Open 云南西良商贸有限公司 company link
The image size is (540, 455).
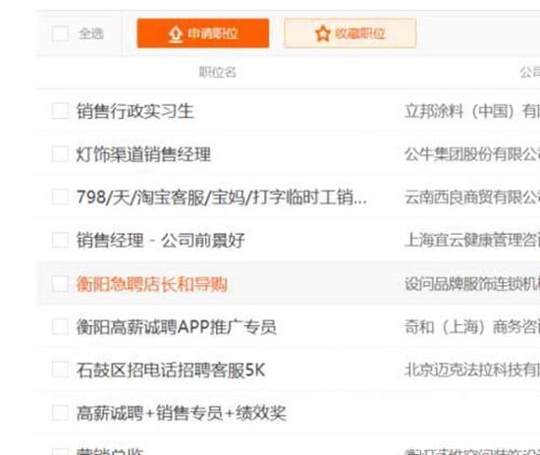(x=472, y=198)
